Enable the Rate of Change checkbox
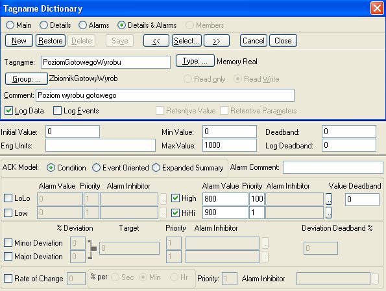Image resolution: width=386 pixels, height=291 pixels. click(x=8, y=279)
